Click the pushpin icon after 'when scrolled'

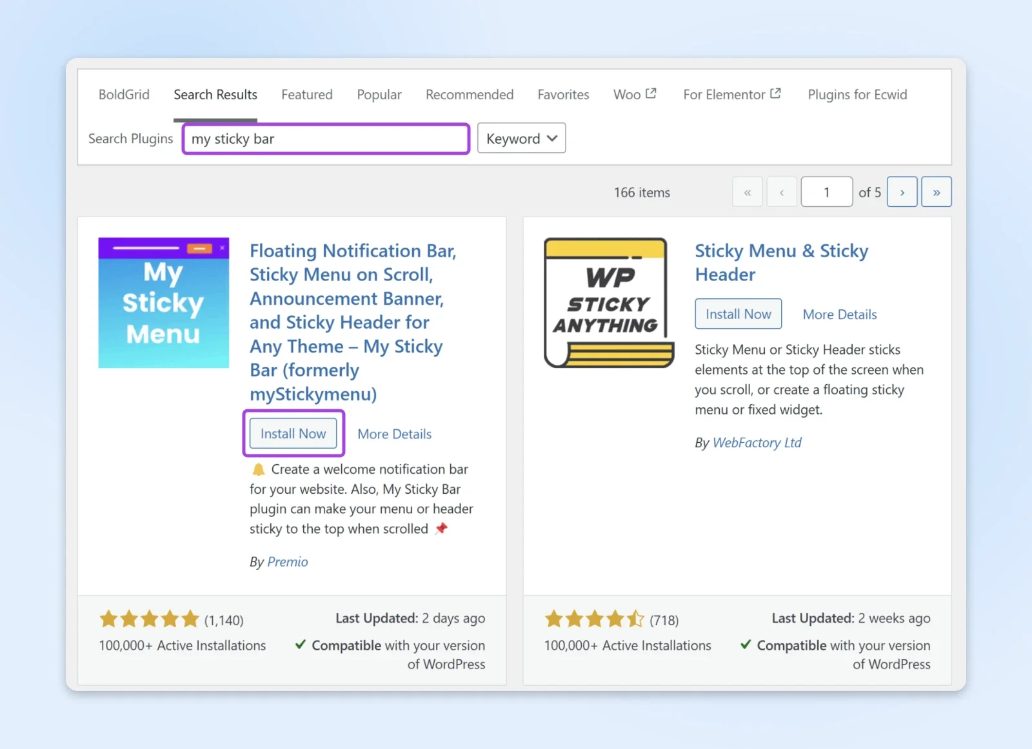pos(441,529)
